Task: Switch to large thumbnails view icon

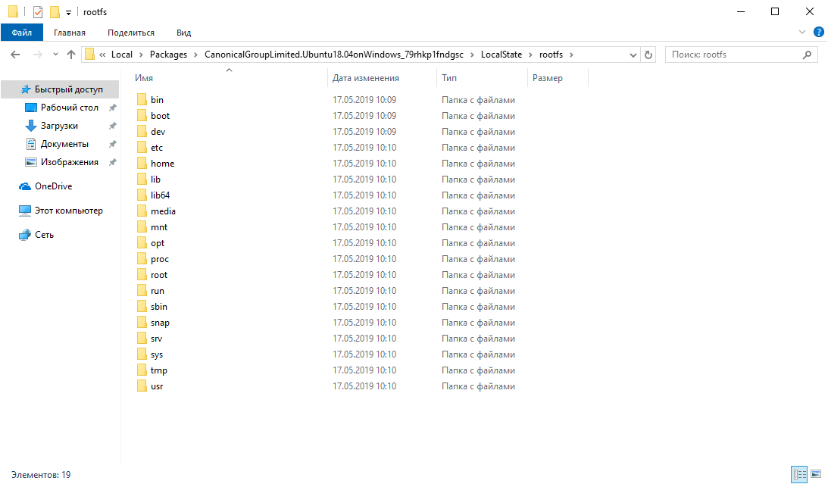Action: (x=816, y=474)
